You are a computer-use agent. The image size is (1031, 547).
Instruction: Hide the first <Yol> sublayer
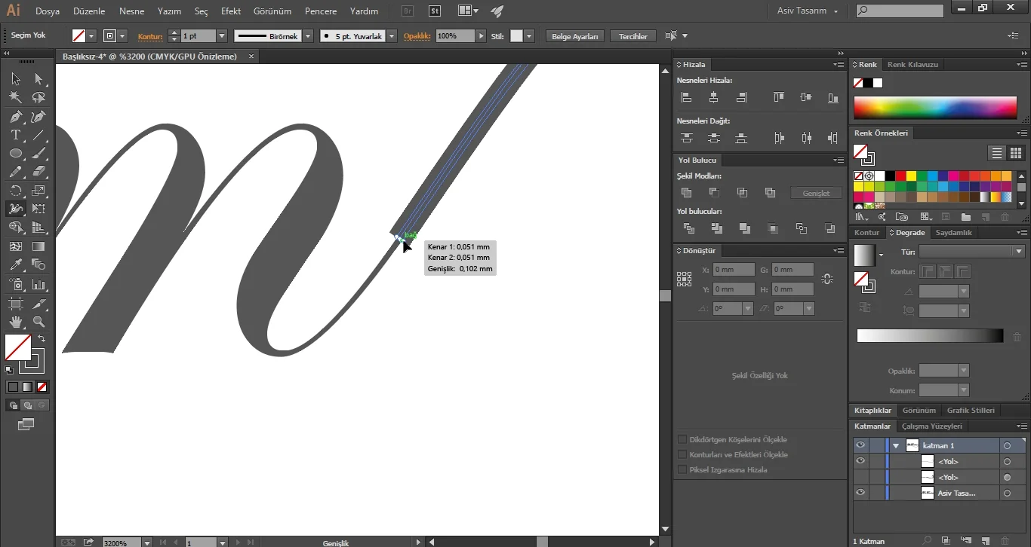[x=860, y=461]
